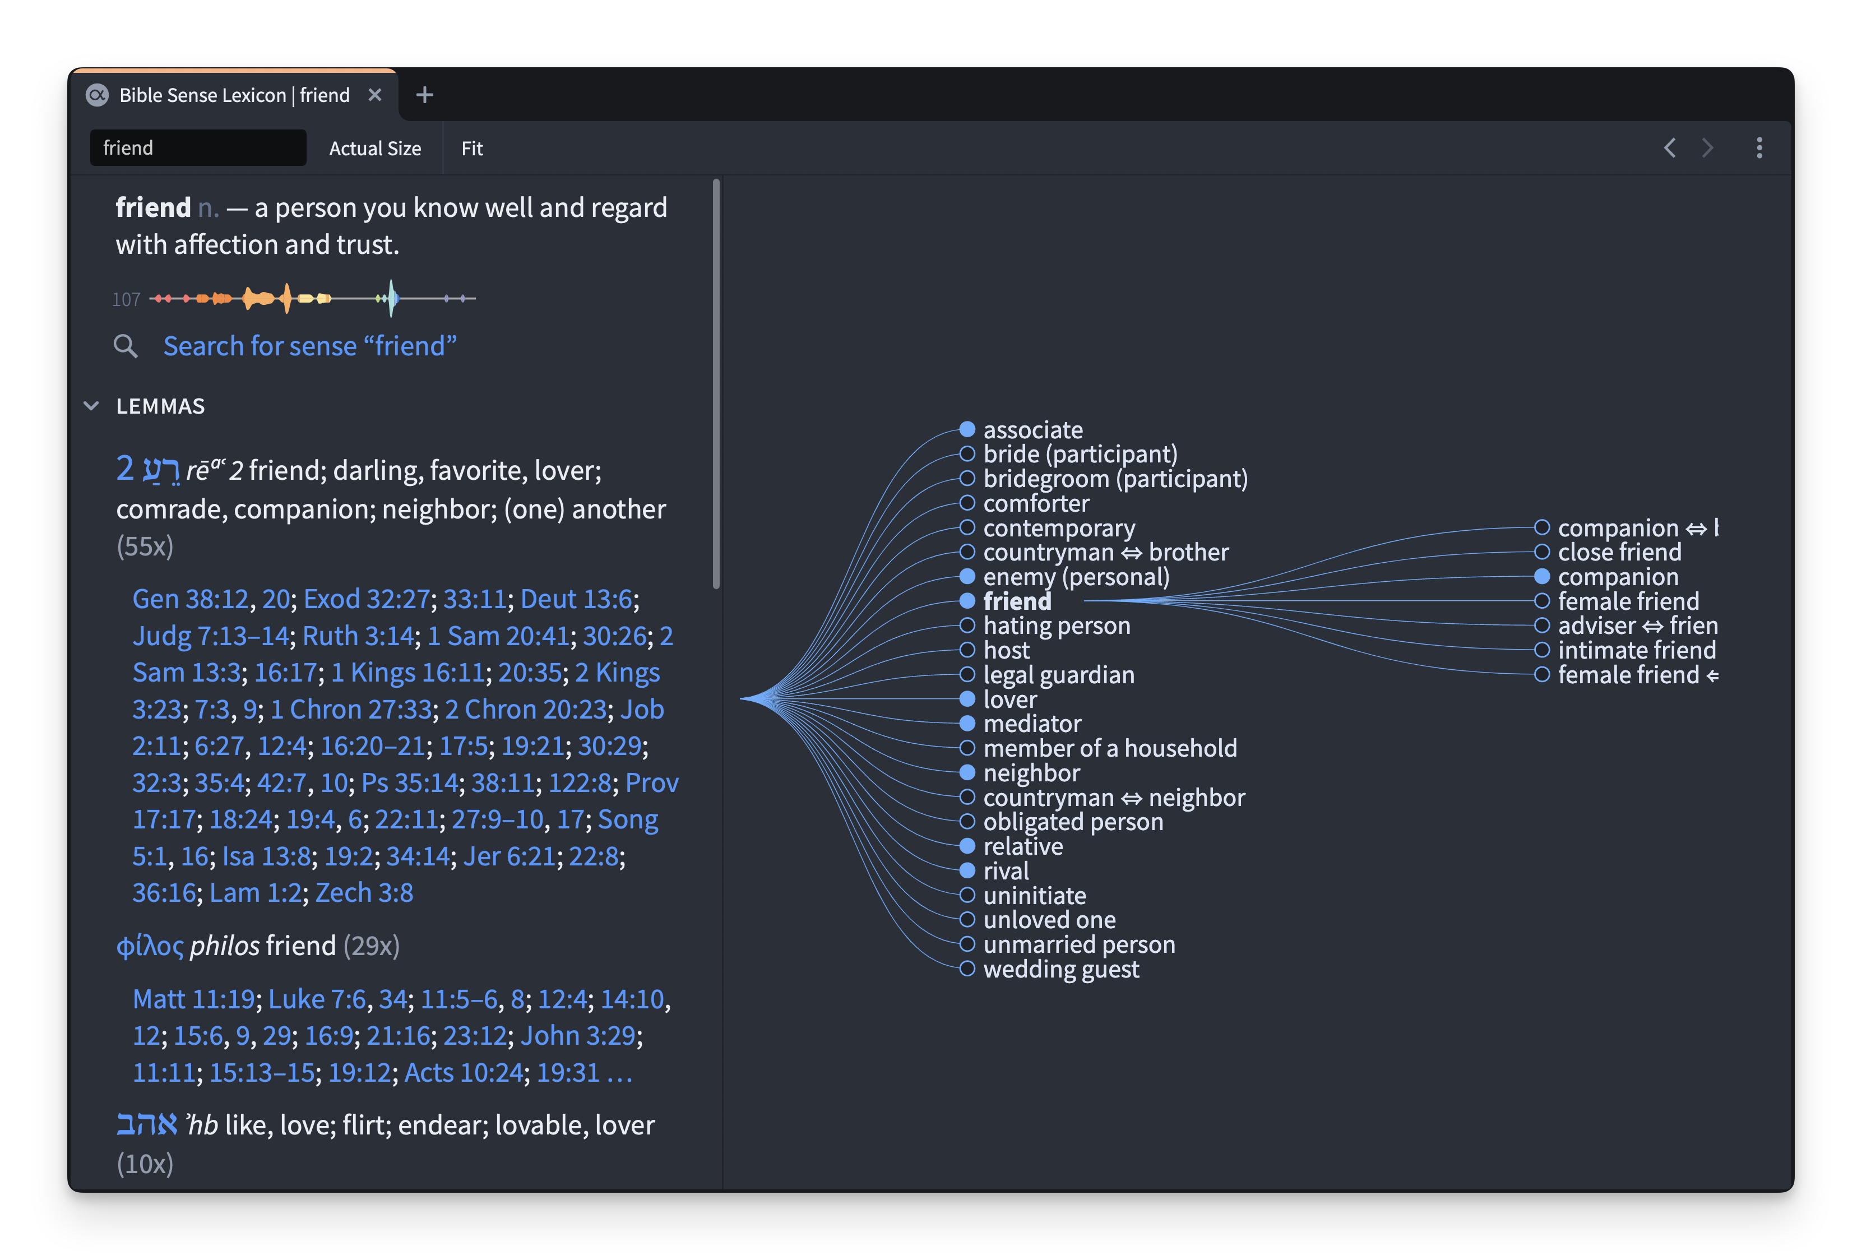Screen dimensions: 1862x1260
Task: Open the Gen 38:12 reference link
Action: [191, 599]
